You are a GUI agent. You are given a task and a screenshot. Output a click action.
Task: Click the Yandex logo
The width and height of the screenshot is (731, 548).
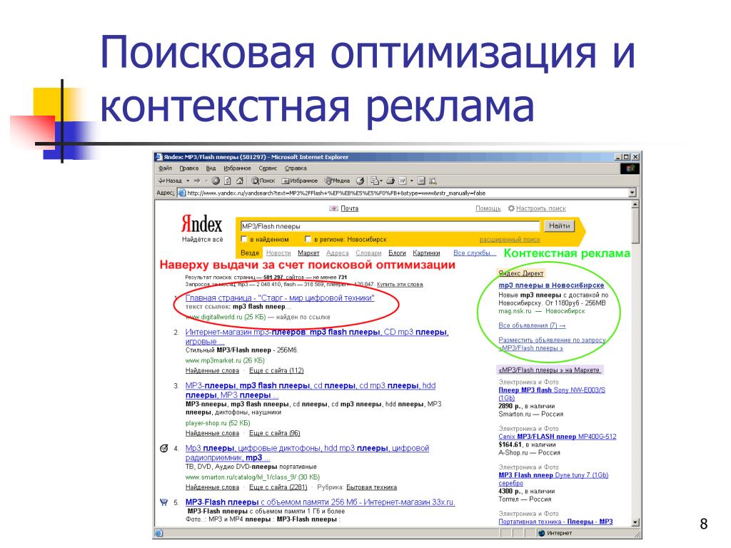pyautogui.click(x=201, y=225)
